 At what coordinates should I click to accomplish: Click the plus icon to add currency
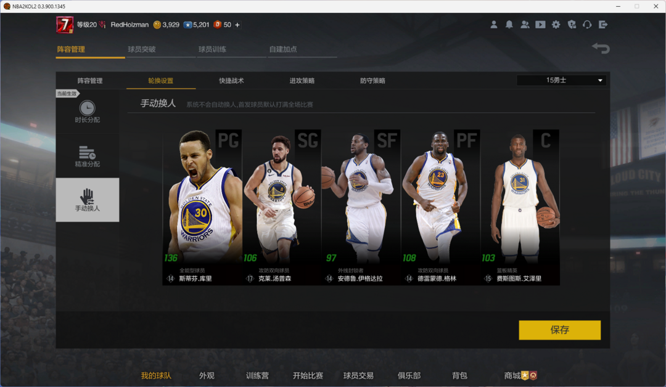click(237, 25)
